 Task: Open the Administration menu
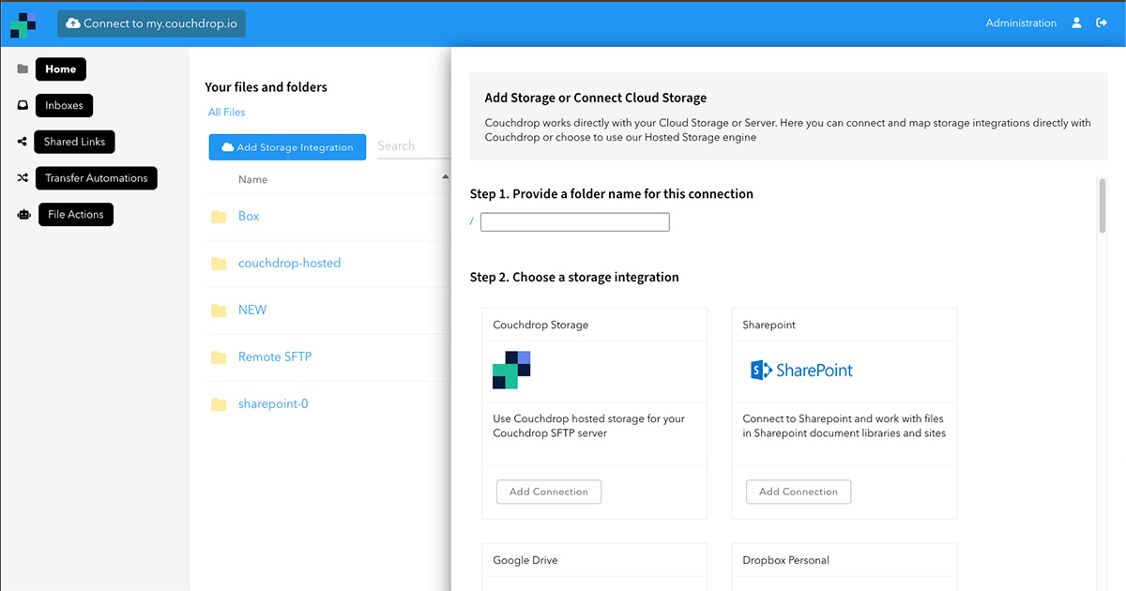[1021, 23]
